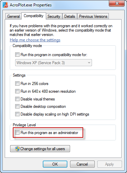Go to the Previous Versions tab

[93, 16]
